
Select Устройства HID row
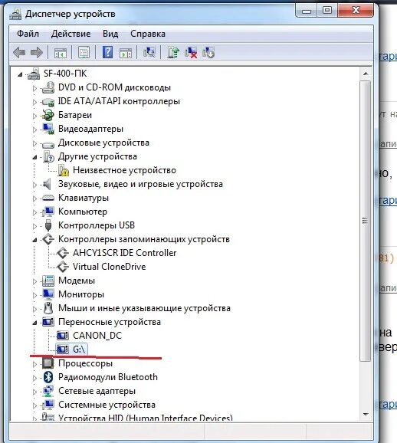point(146,418)
